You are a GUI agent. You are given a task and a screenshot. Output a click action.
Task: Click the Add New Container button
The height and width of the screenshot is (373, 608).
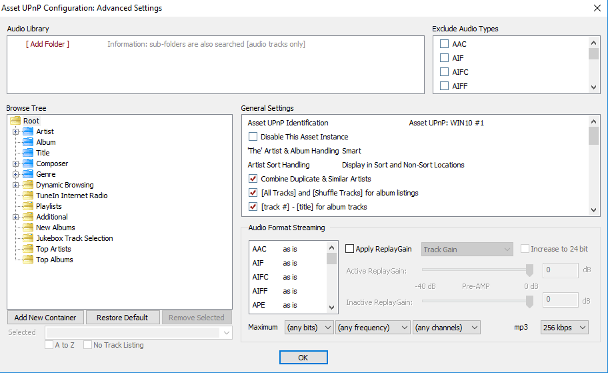click(x=45, y=318)
